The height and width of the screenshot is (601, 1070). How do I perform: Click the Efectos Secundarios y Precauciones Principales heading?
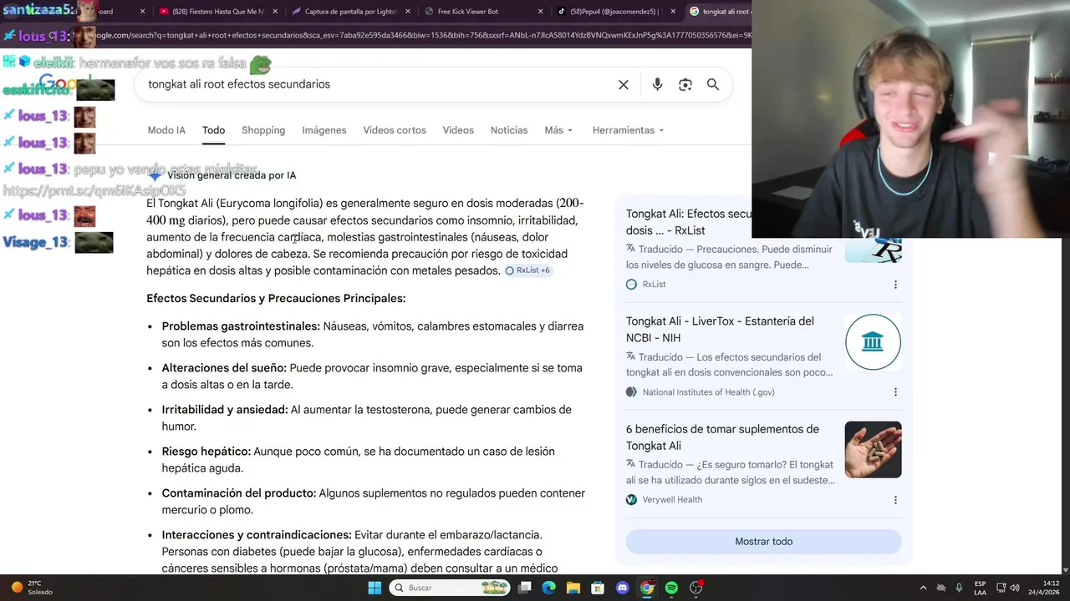point(276,299)
